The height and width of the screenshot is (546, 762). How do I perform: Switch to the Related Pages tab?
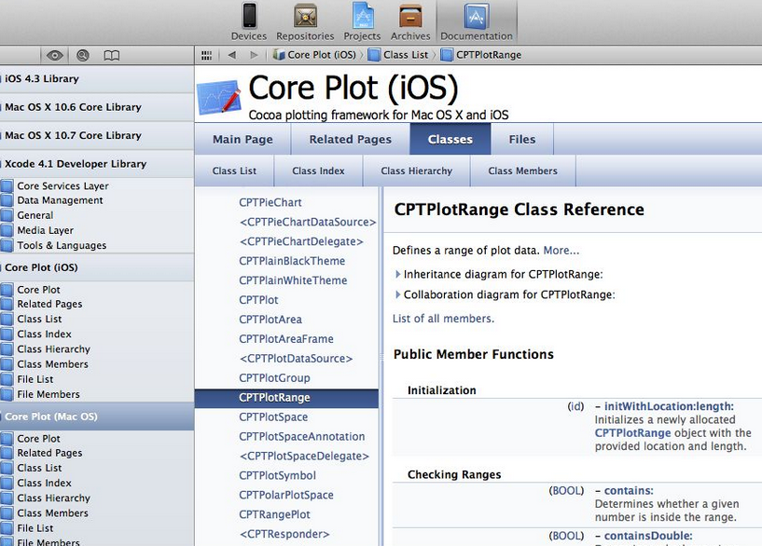point(351,139)
